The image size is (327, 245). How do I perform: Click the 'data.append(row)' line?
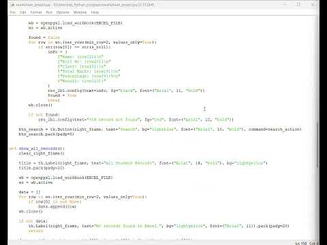point(57,207)
